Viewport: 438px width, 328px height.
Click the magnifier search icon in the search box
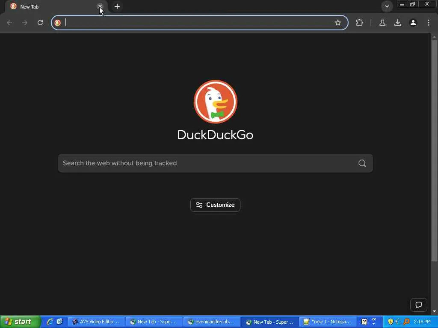pos(362,163)
